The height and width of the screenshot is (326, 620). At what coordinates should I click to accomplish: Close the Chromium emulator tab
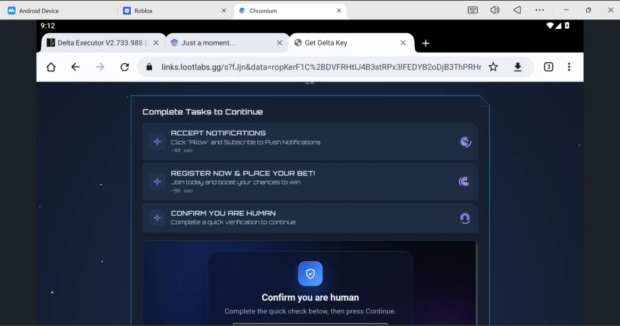[x=339, y=11]
